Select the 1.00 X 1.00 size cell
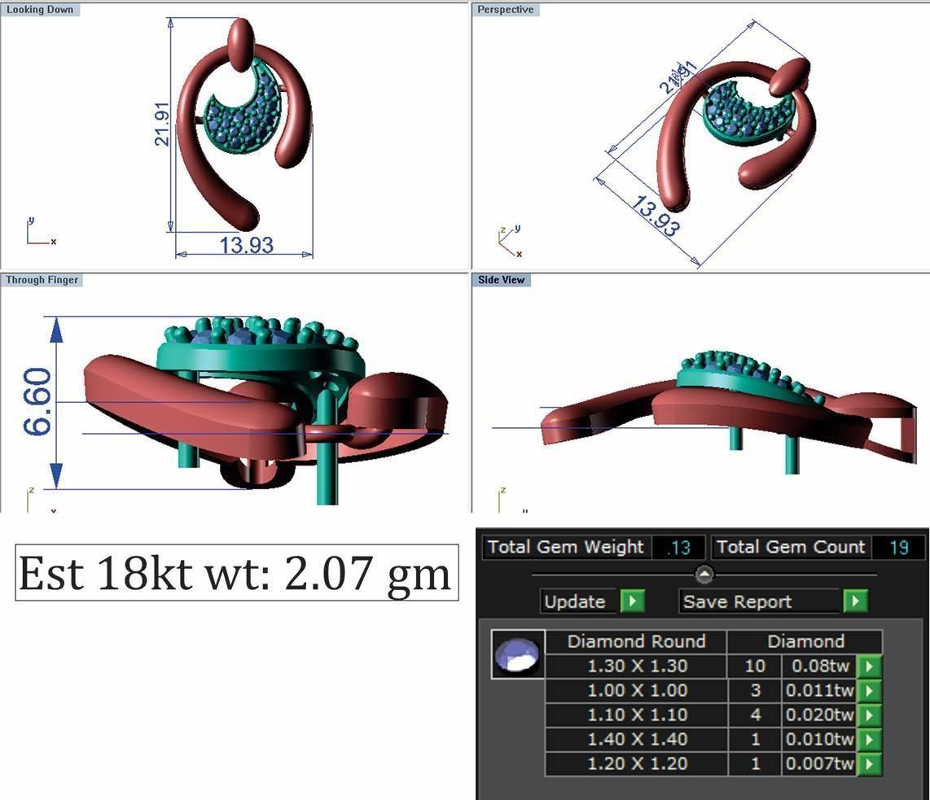The height and width of the screenshot is (800, 930). [x=636, y=690]
